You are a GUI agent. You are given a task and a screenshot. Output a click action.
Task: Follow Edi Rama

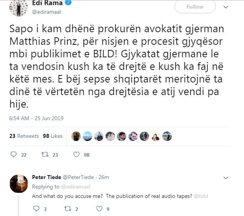[195, 7]
